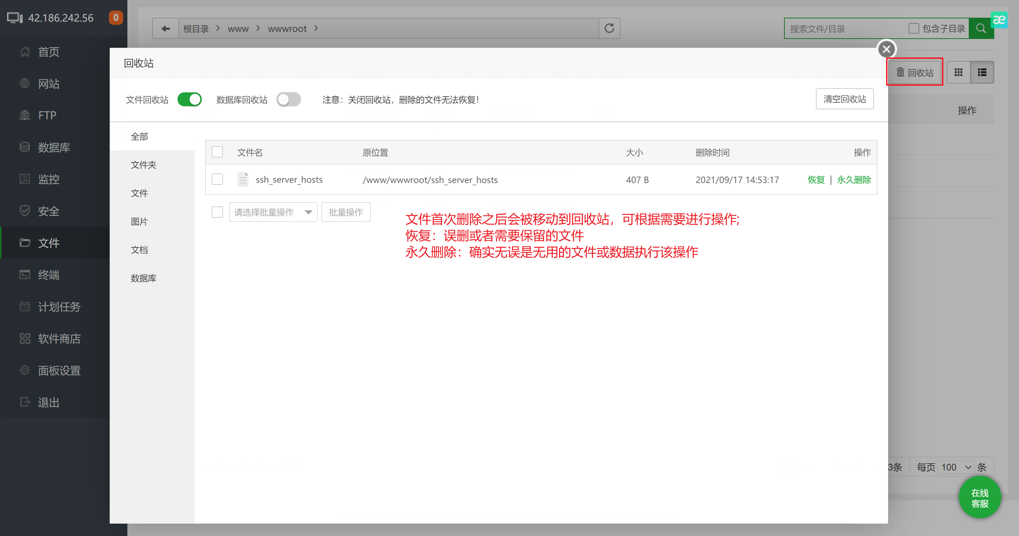Image resolution: width=1019 pixels, height=536 pixels.
Task: Switch to grid view icon
Action: [x=958, y=73]
